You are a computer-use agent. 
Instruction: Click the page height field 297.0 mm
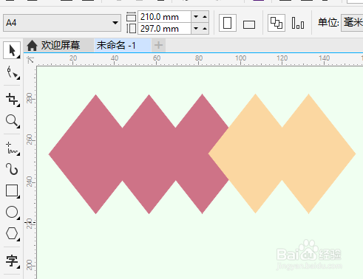click(x=164, y=29)
